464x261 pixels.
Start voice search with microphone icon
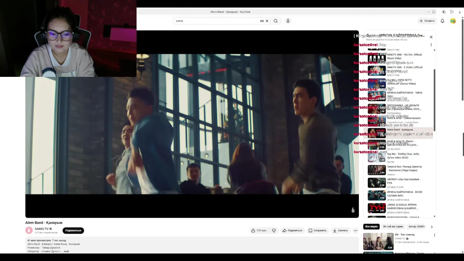[x=288, y=21]
